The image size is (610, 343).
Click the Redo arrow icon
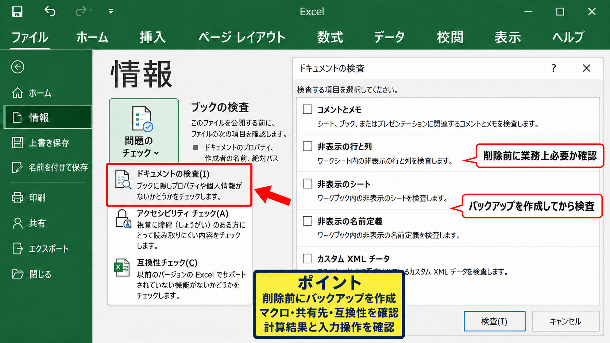point(81,12)
